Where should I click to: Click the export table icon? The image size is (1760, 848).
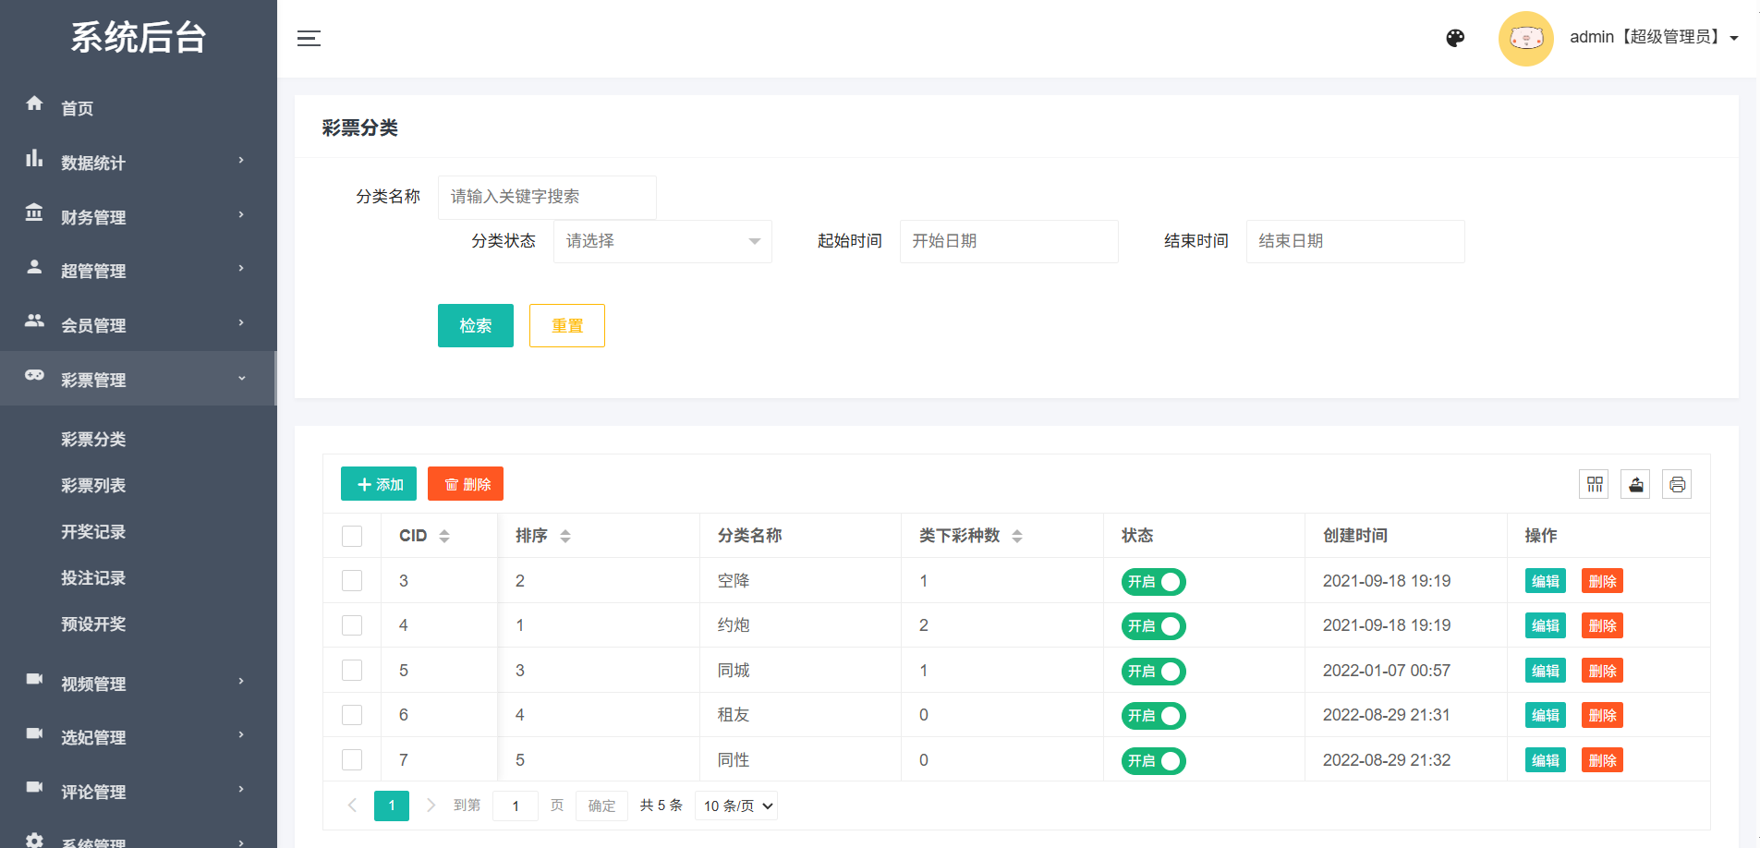pos(1635,484)
